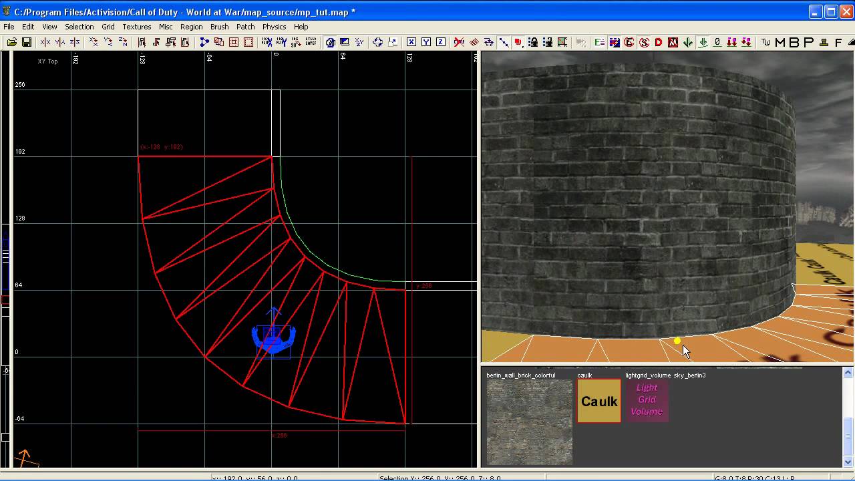Click the red D toolbar icon
This screenshot has width=855, height=481.
pyautogui.click(x=659, y=42)
